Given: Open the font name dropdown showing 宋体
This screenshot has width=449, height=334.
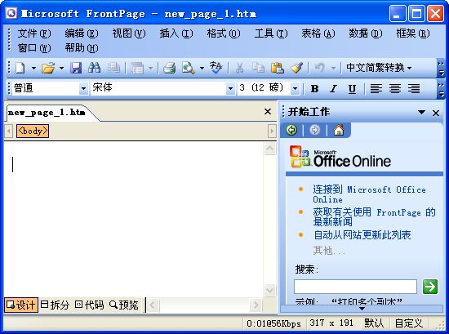Looking at the screenshot, I should pyautogui.click(x=230, y=88).
